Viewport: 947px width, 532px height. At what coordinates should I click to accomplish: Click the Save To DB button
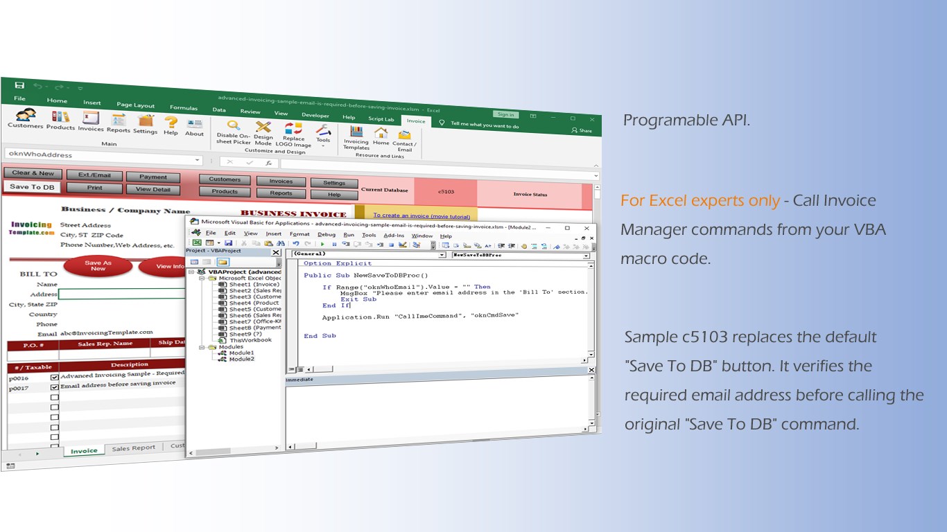[32, 187]
